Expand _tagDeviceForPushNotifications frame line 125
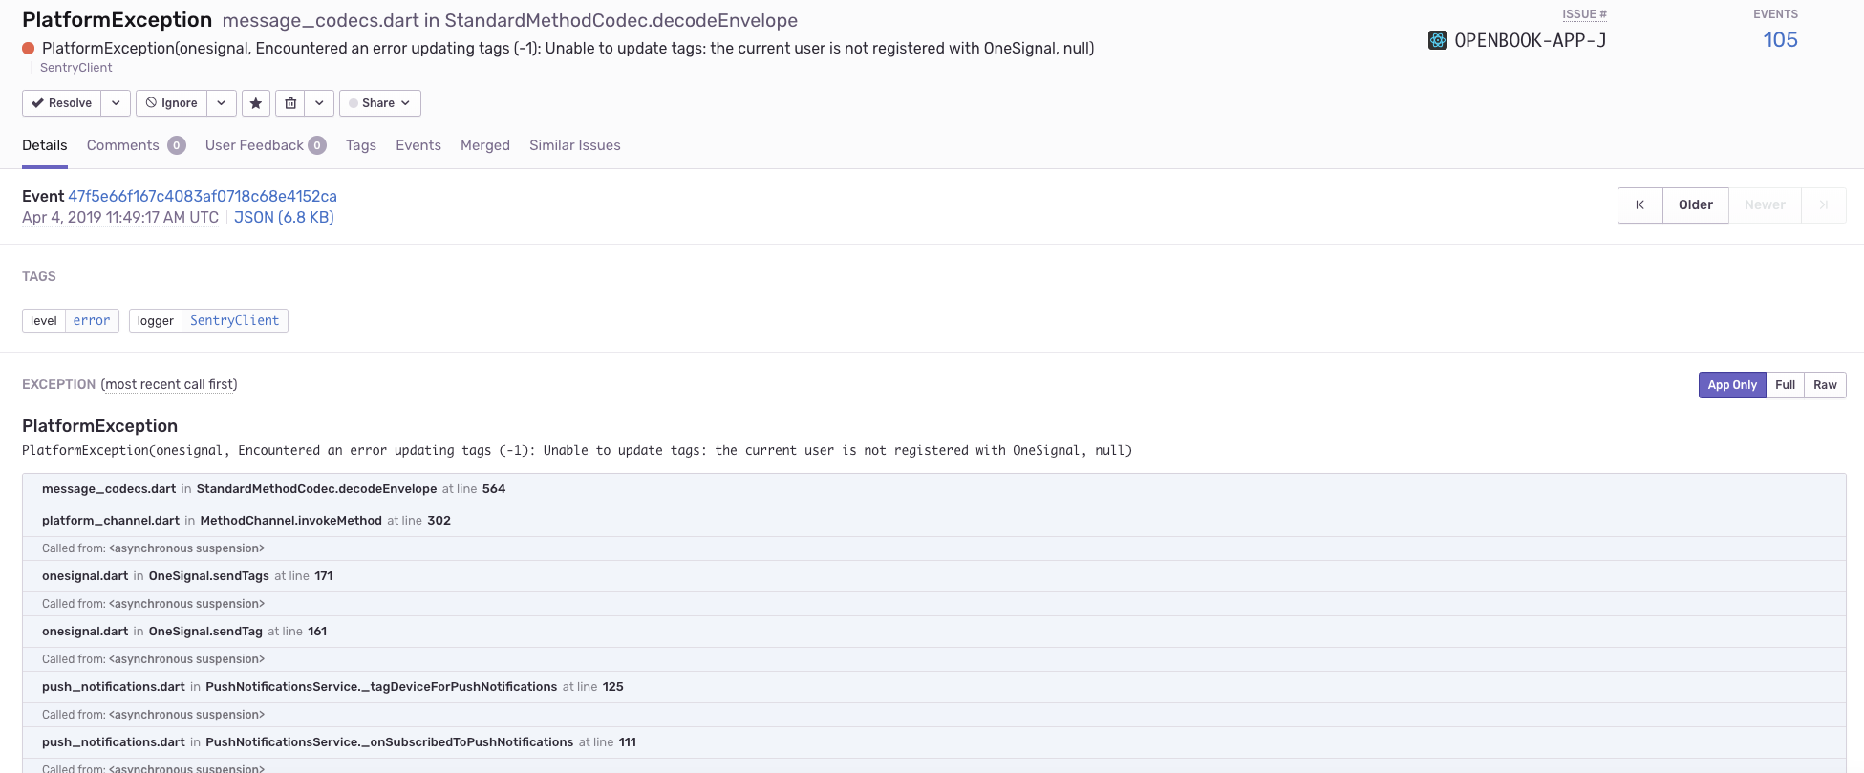The height and width of the screenshot is (773, 1864). pos(933,687)
